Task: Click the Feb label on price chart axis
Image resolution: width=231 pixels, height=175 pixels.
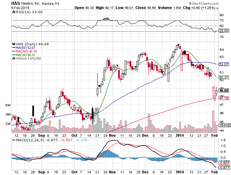Action: [214, 135]
